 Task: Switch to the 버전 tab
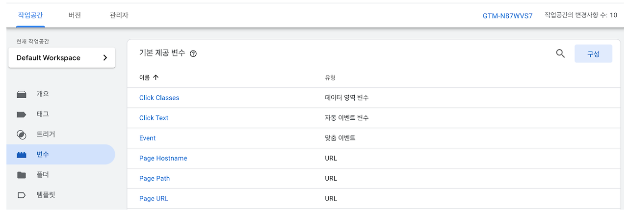coord(75,15)
